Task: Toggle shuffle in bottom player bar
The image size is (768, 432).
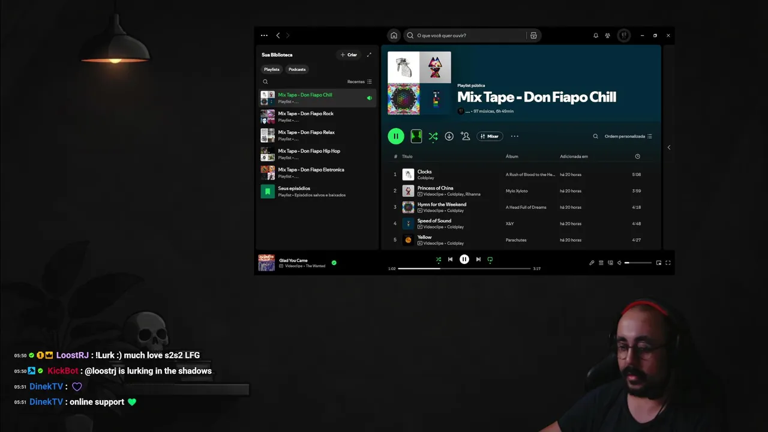Action: [439, 259]
